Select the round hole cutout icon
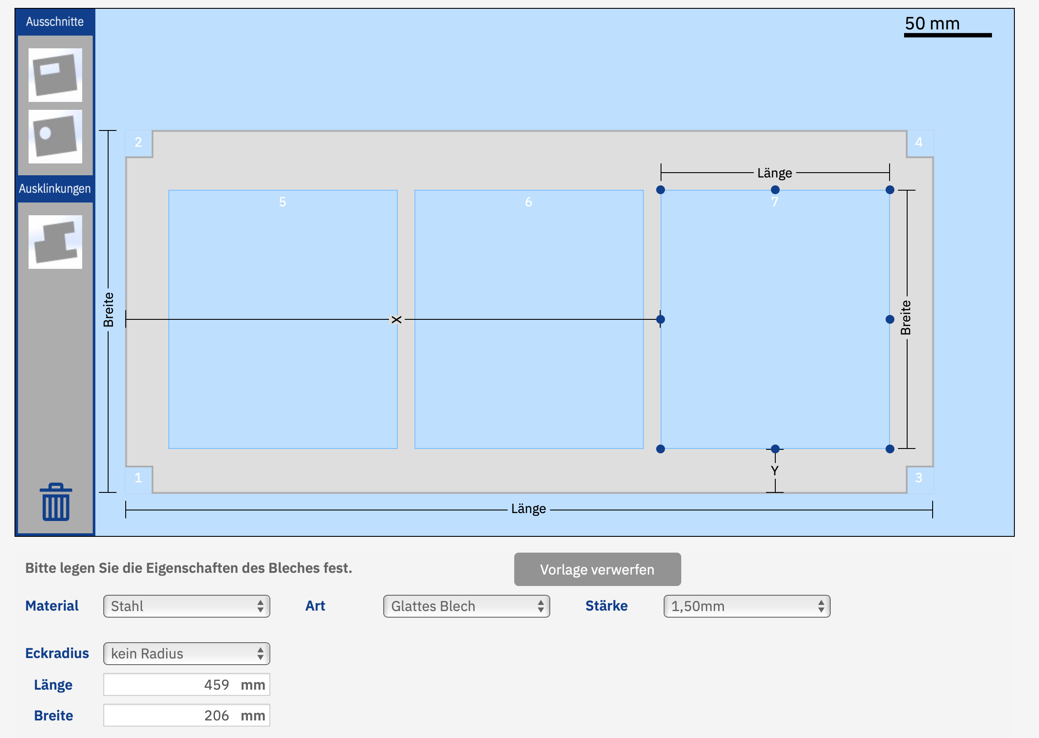This screenshot has height=738, width=1039. pos(55,136)
